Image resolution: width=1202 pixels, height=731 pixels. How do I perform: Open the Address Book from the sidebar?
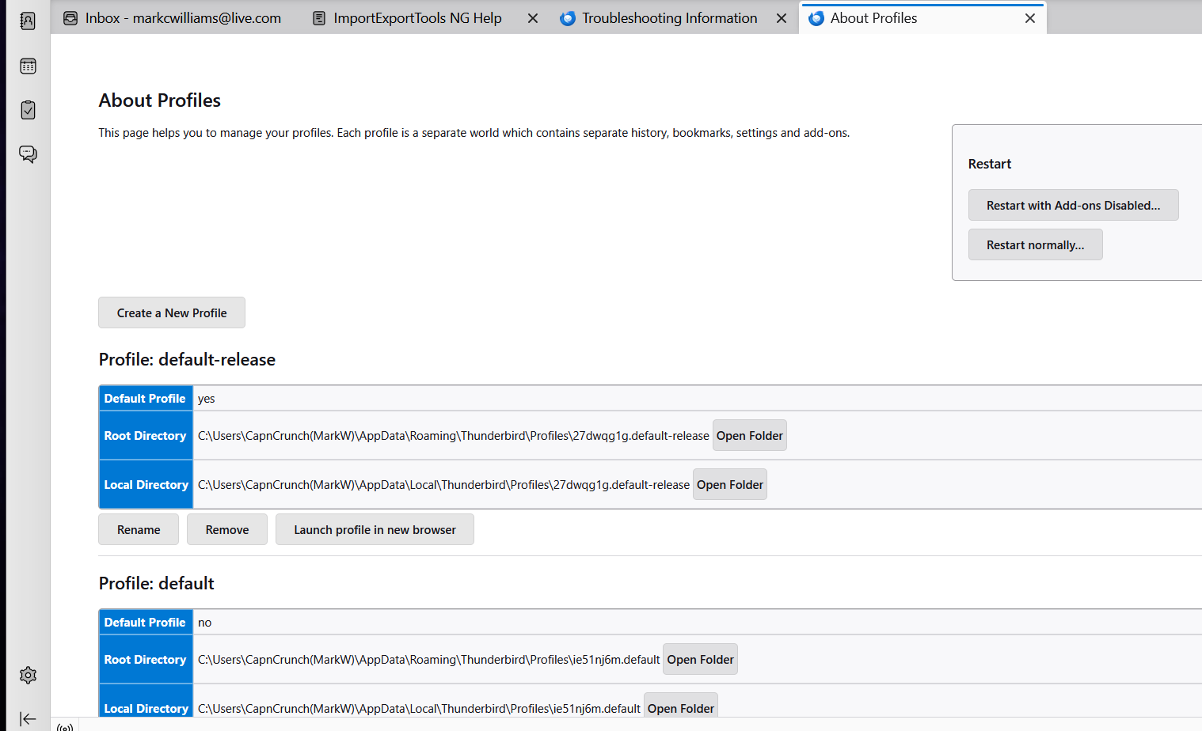click(x=28, y=21)
